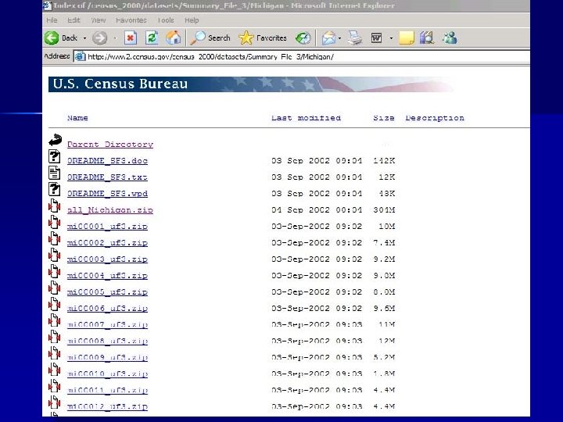This screenshot has width=563, height=422.
Task: Click the zip icon beside mi00003_uf3.zip
Action: 54,255
